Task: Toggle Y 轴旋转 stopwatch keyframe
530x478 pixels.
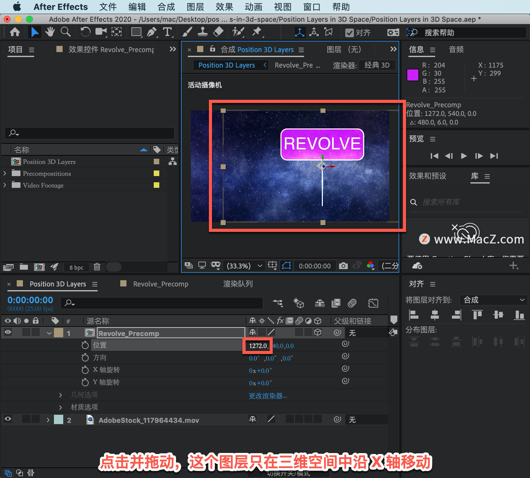Action: coord(85,382)
